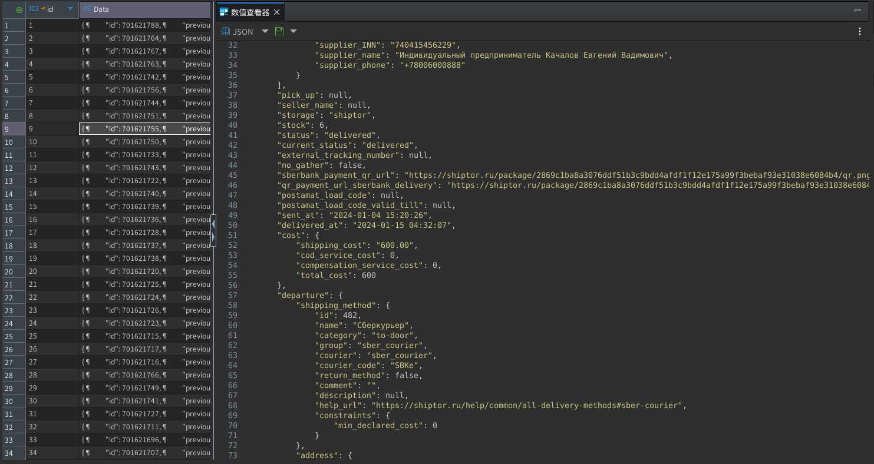Open the id column filter dropdown arrow
Image resolution: width=874 pixels, height=464 pixels.
(71, 9)
